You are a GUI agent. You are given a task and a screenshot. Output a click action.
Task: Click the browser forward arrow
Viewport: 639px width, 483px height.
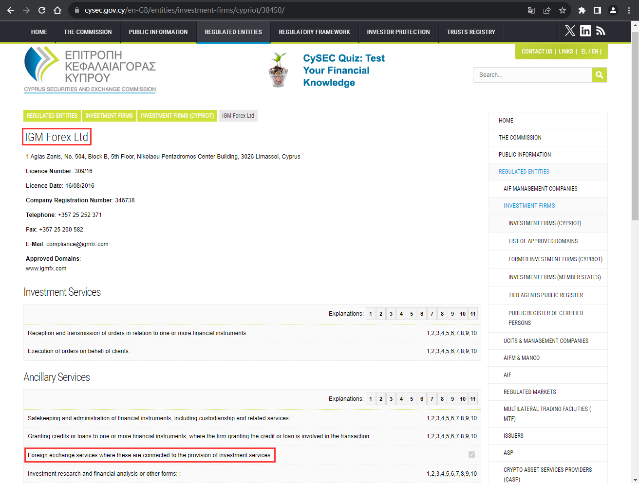26,10
